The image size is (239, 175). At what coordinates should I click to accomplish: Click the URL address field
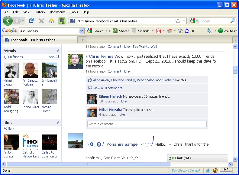125,21
